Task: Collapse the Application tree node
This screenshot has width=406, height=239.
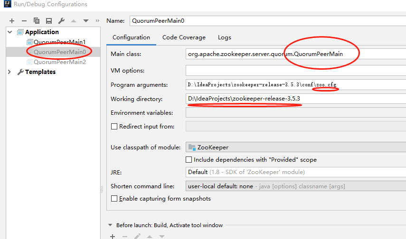Action: click(10, 32)
